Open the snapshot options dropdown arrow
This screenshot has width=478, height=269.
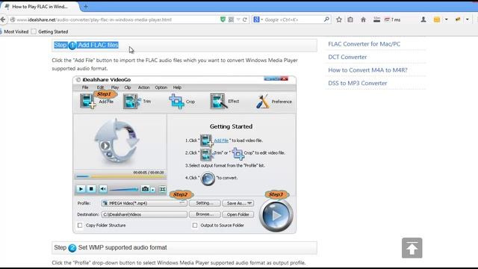pyautogui.click(x=152, y=189)
